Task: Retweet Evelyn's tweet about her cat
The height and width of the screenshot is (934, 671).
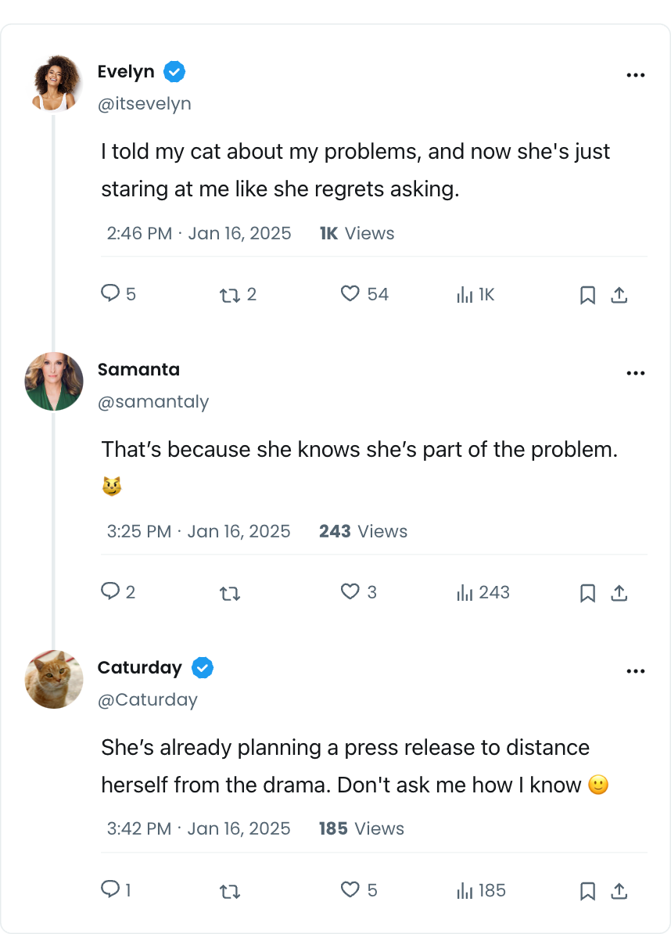Action: click(229, 295)
